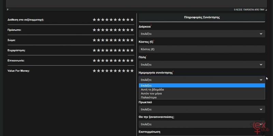
Task: Rate Ευχαρίστηση with the first star
Action: (95, 50)
